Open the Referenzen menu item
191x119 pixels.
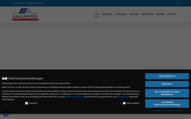pyautogui.click(x=147, y=14)
